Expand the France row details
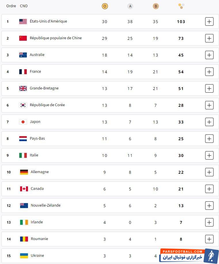This screenshot has height=264, width=219. (x=209, y=72)
